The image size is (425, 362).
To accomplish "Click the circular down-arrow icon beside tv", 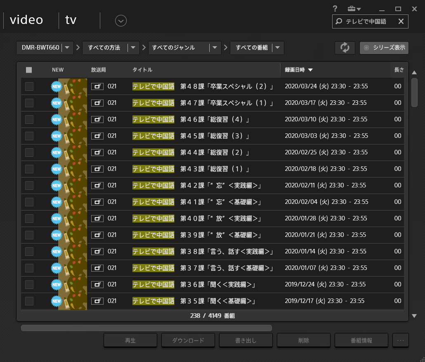I will (x=121, y=20).
